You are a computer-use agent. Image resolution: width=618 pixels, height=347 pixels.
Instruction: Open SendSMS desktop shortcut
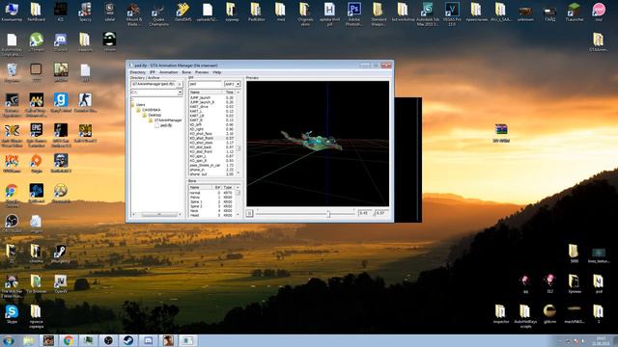[183, 12]
